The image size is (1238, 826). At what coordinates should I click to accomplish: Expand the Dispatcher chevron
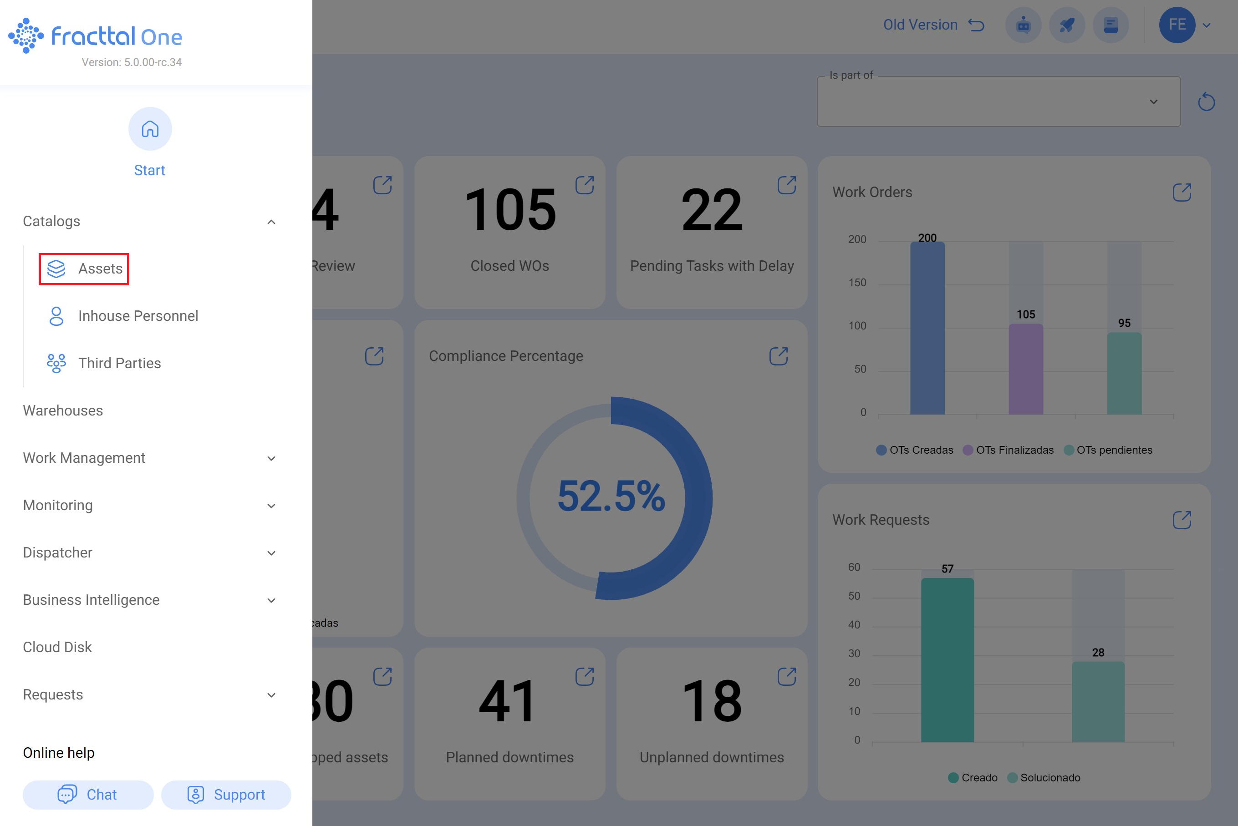(x=271, y=553)
